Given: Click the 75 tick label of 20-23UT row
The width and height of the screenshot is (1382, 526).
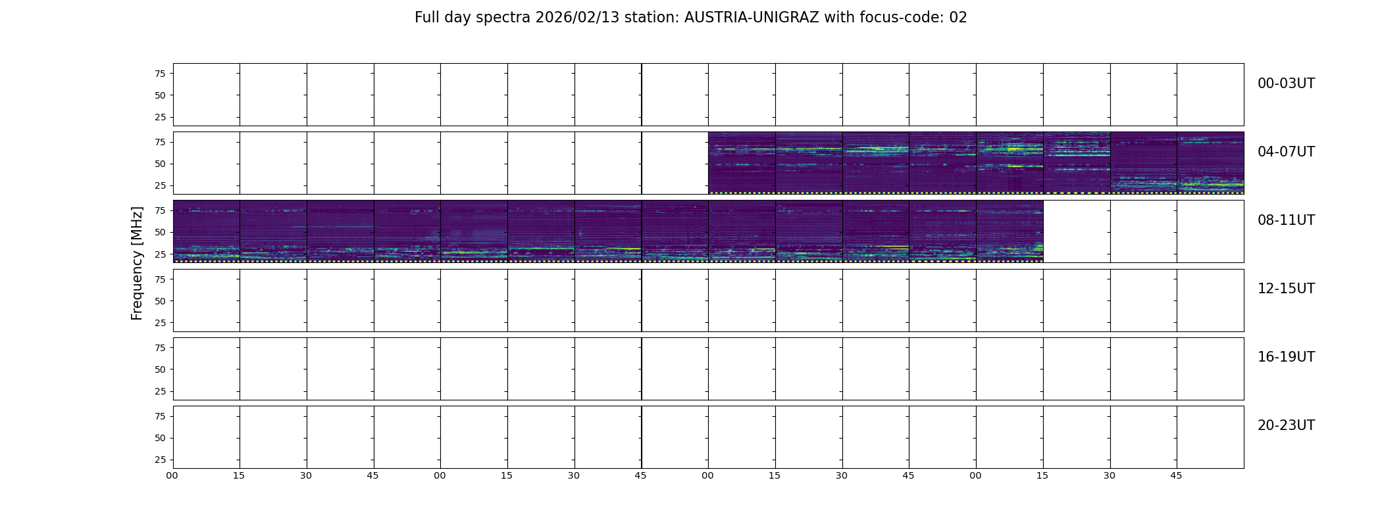Looking at the screenshot, I should 160,416.
